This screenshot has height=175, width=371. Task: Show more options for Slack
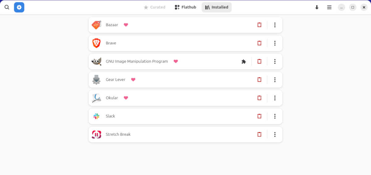tap(275, 116)
